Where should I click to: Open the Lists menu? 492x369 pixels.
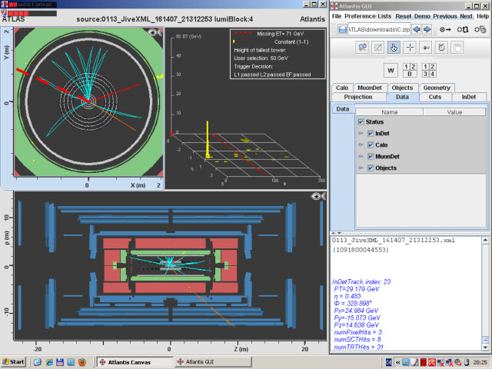point(384,16)
